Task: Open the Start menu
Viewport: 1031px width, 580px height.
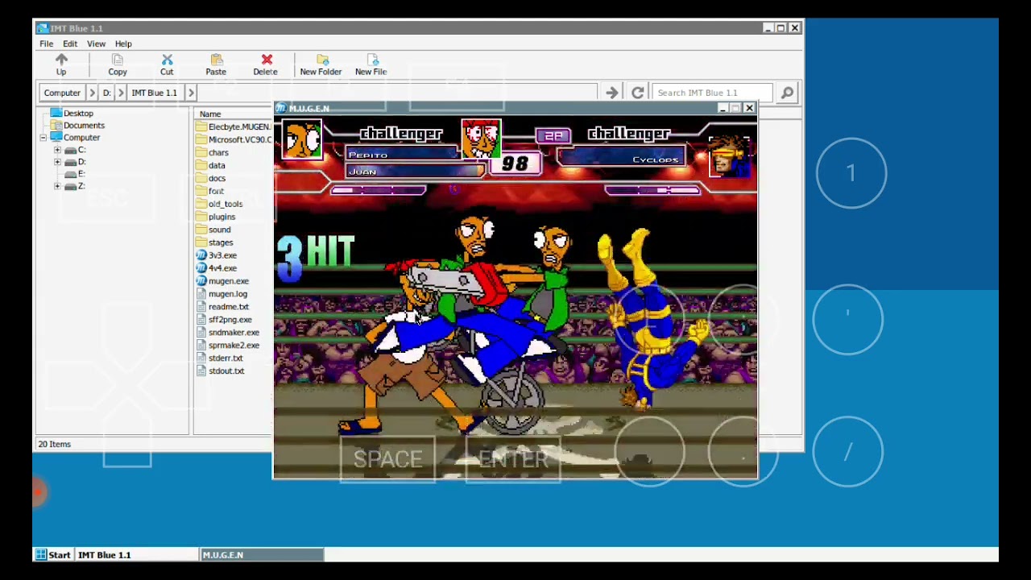Action: point(52,555)
